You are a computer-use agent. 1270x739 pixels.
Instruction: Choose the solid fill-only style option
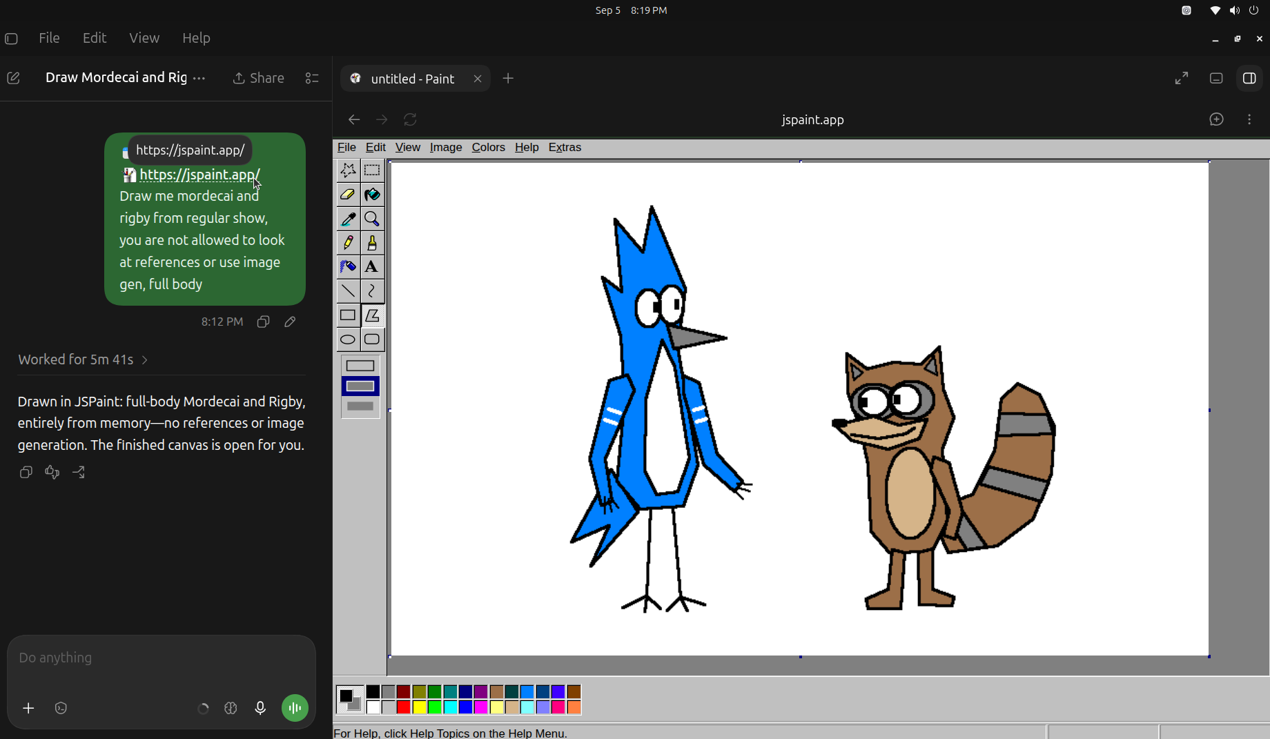tap(360, 407)
